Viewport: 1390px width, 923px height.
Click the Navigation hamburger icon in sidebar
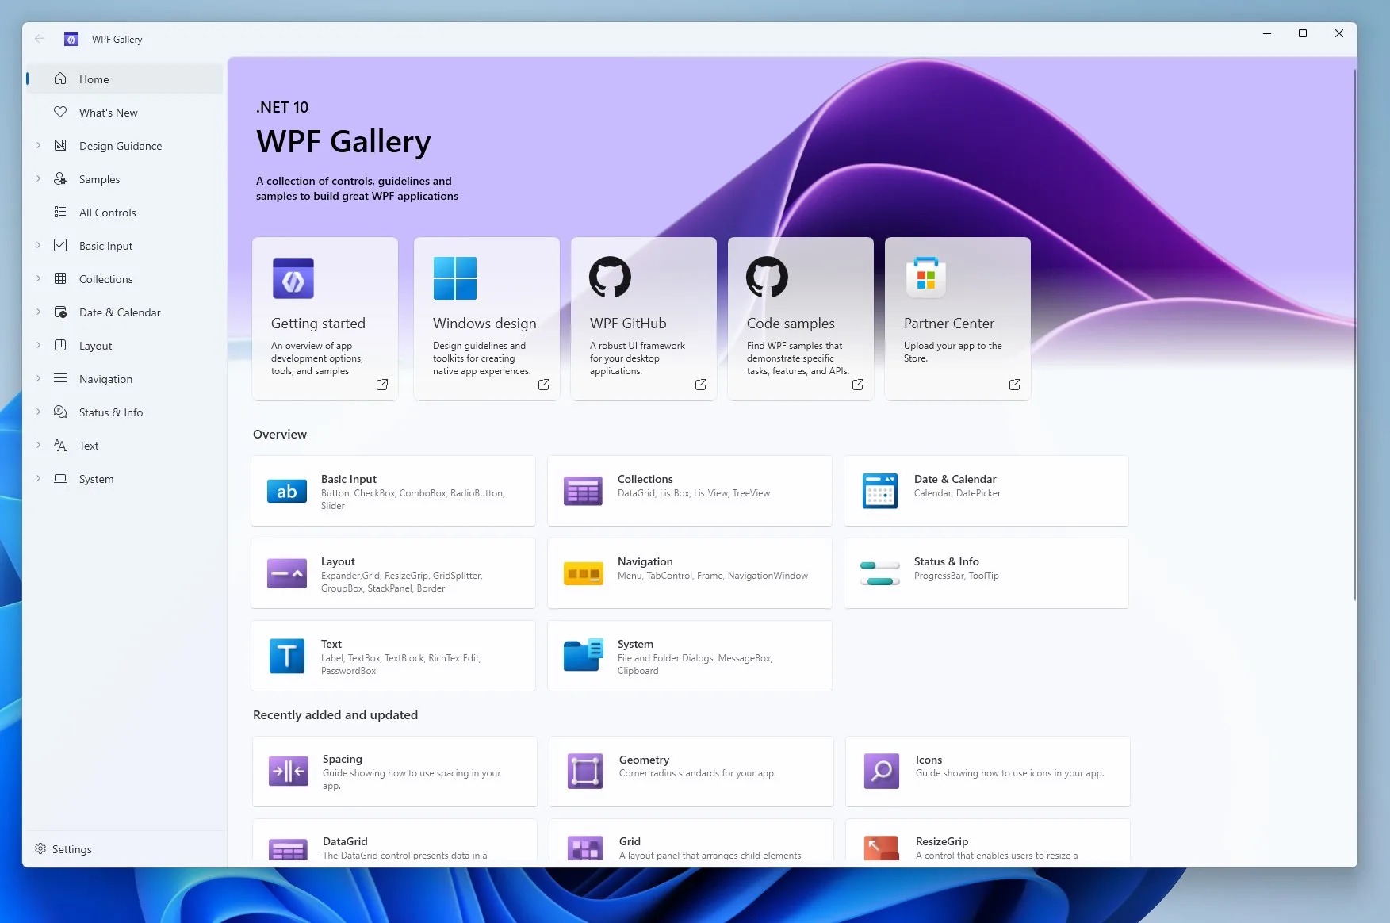tap(60, 378)
